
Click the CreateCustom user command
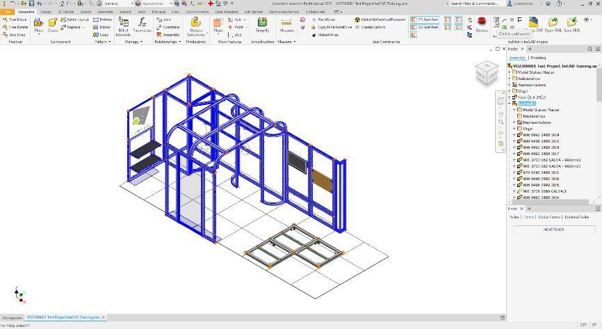(370, 27)
